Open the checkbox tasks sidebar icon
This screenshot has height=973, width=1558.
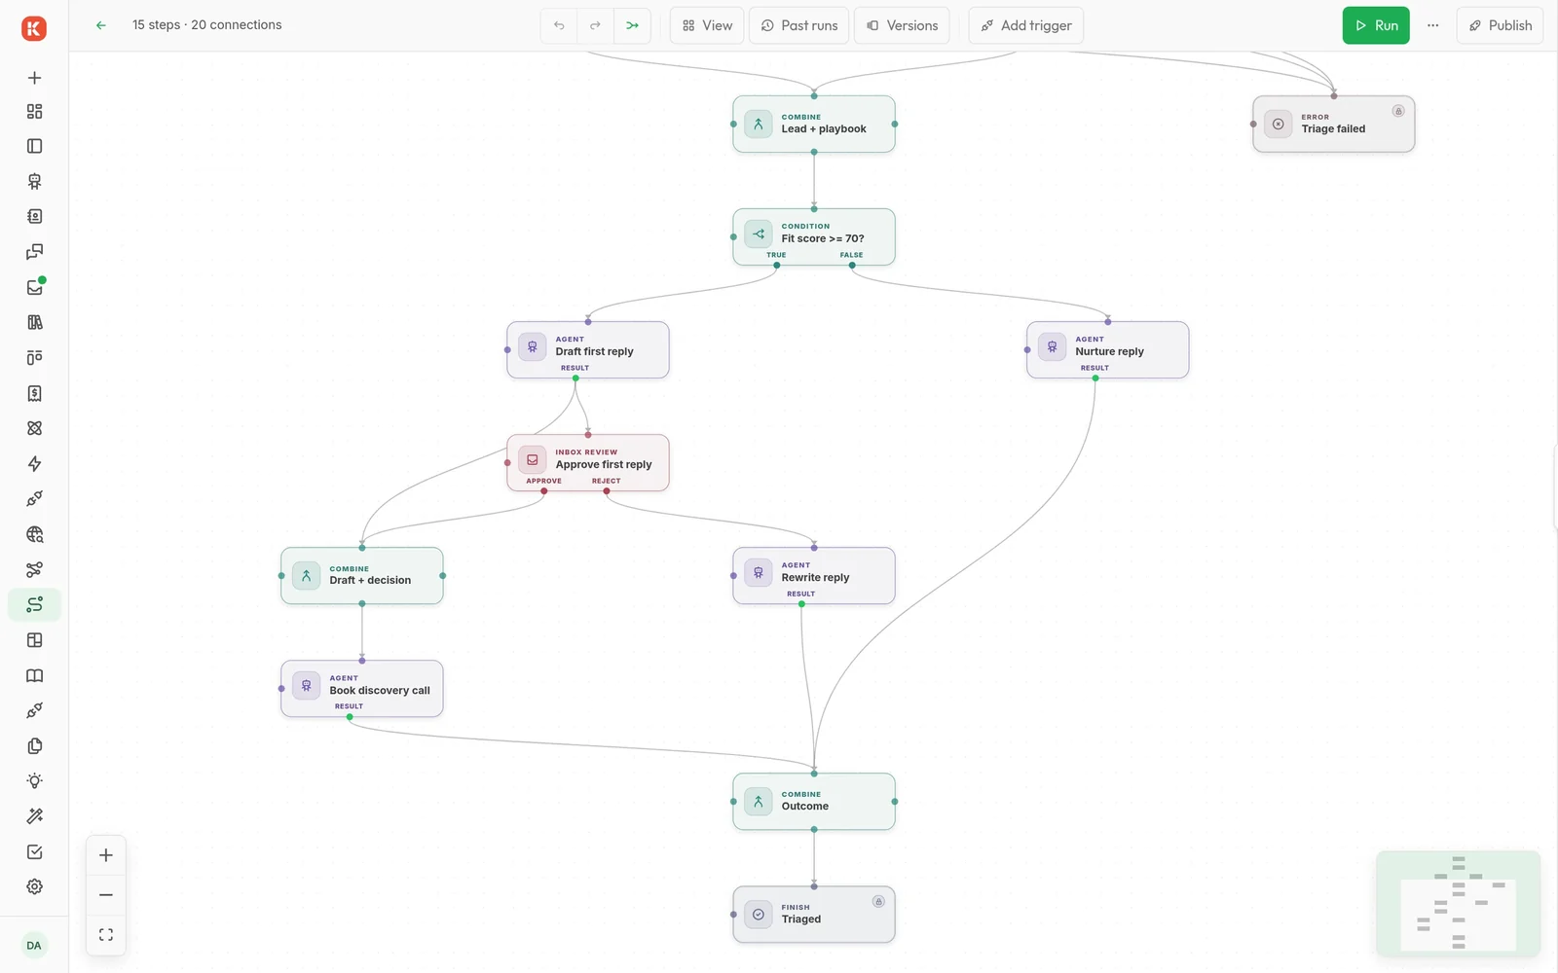coord(34,851)
